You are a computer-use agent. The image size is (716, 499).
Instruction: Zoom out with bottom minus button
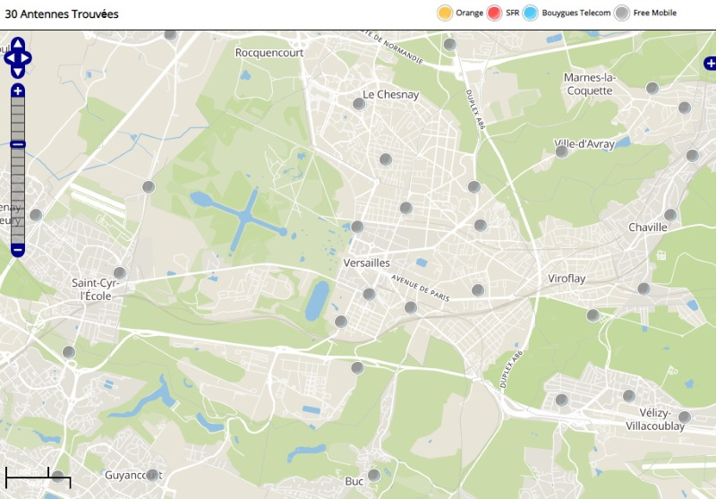pos(18,250)
